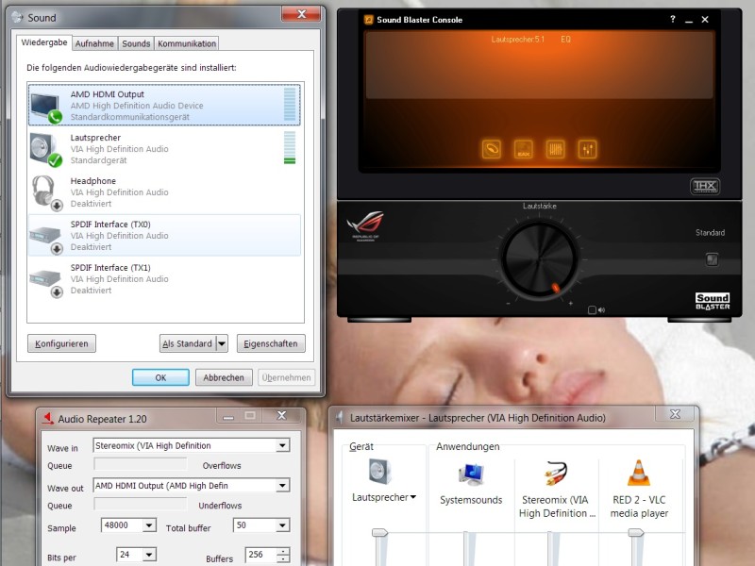
Task: Open the Sample rate dropdown showing 48000
Action: coord(149,525)
